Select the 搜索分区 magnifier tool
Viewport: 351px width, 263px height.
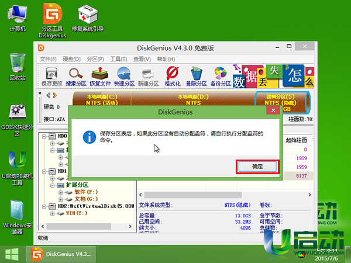76,77
